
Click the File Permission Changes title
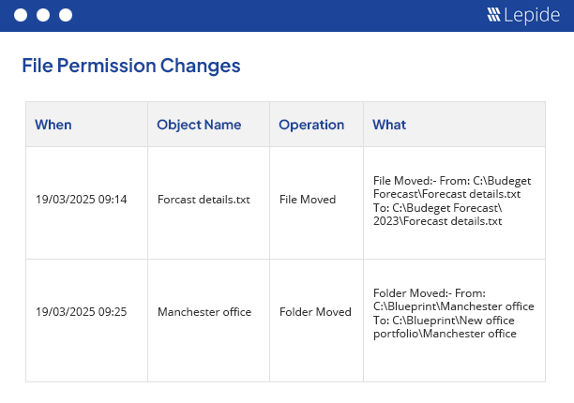pyautogui.click(x=131, y=66)
